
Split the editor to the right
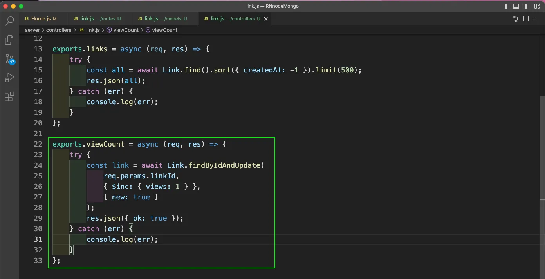tap(526, 18)
